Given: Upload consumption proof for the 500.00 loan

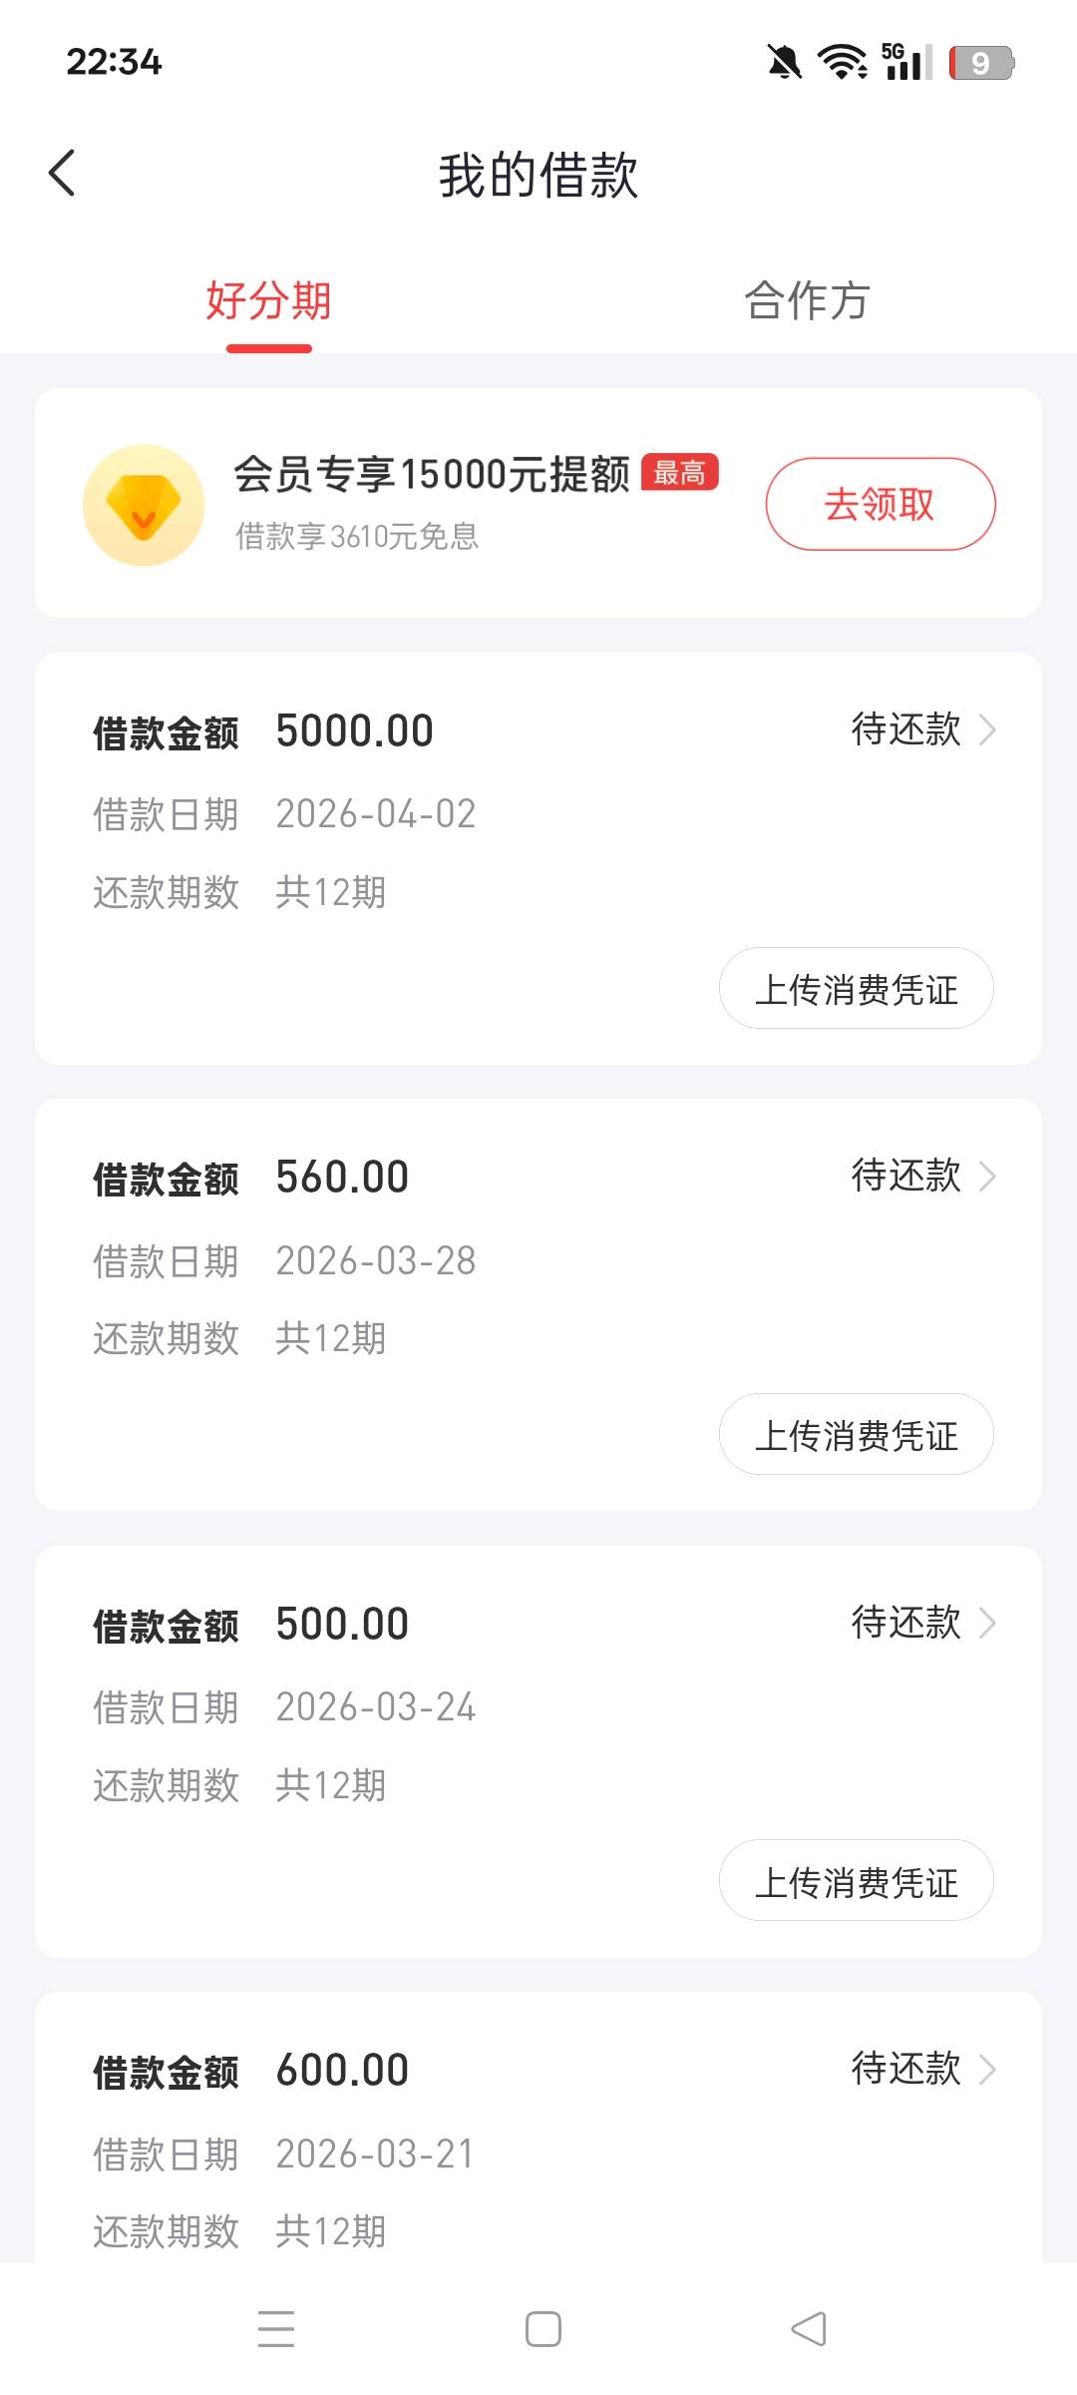Looking at the screenshot, I should point(856,1881).
